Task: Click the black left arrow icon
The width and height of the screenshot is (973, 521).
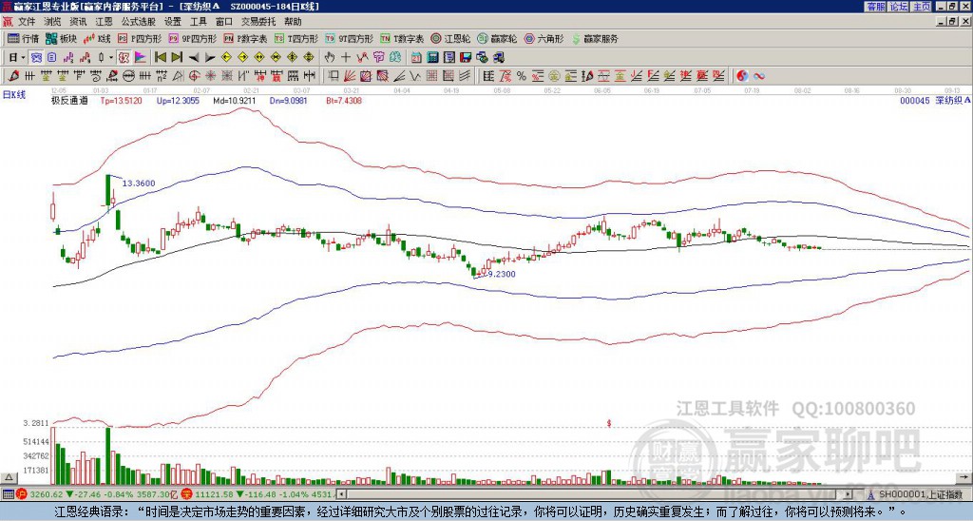Action: point(194,58)
